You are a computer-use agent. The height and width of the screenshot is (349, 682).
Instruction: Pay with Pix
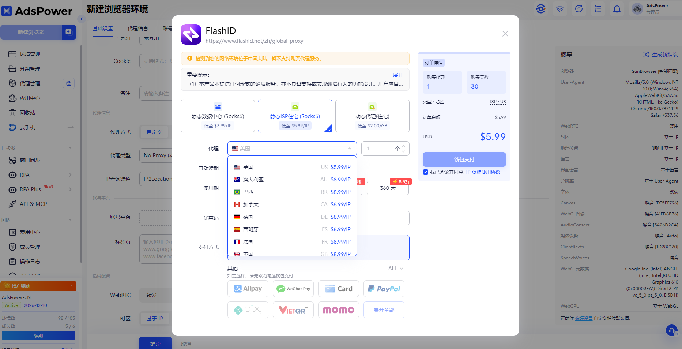click(x=248, y=310)
